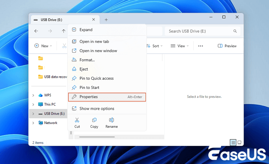The width and height of the screenshot is (269, 164).
Task: Click the '2 items' status text
Action: click(x=38, y=143)
